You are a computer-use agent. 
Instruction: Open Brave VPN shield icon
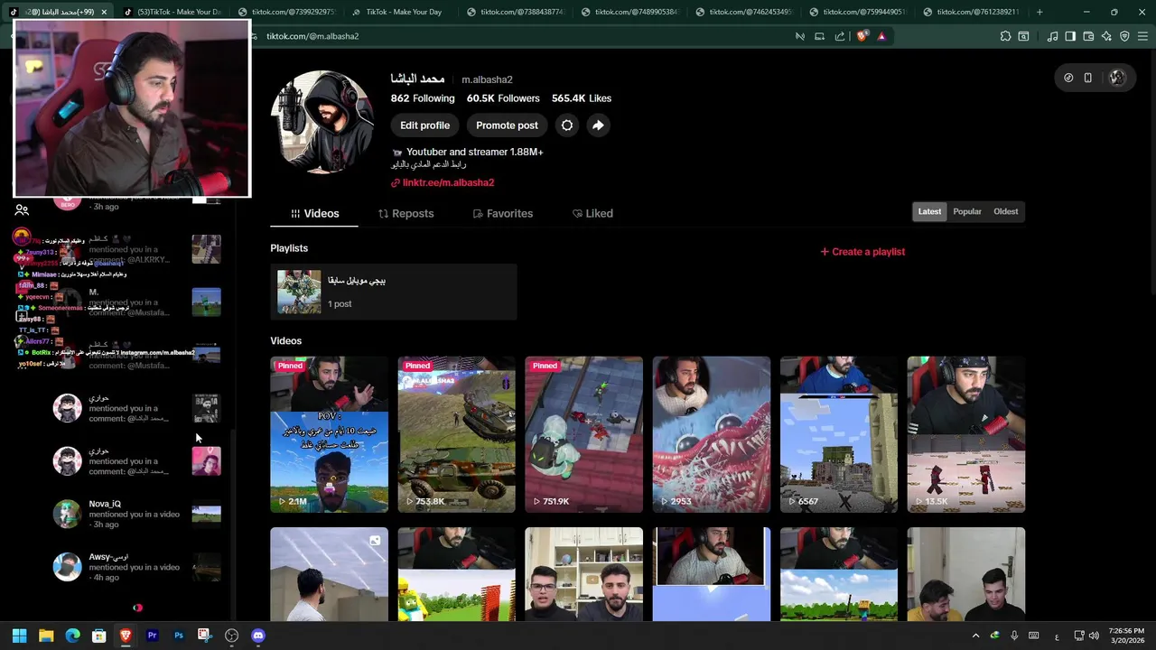click(1124, 36)
